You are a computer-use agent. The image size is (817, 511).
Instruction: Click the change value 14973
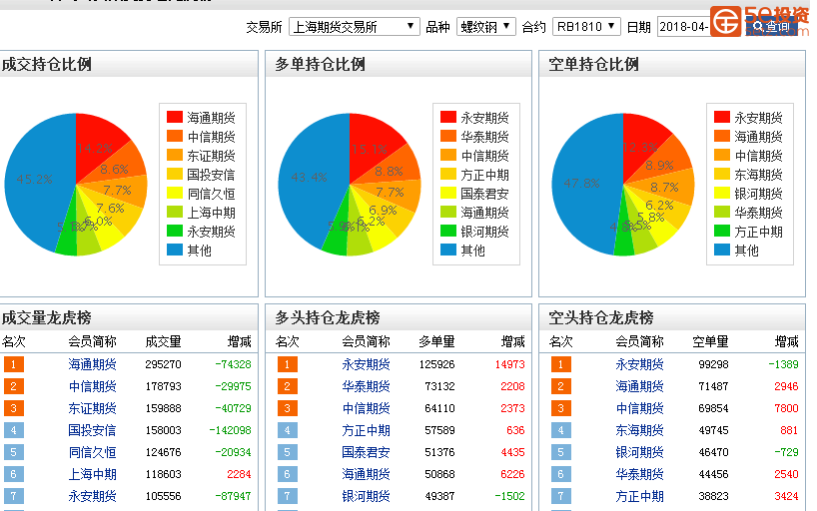pos(509,364)
